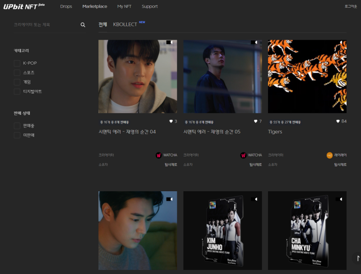Open the Marketplace menu
The image size is (361, 274).
(95, 6)
